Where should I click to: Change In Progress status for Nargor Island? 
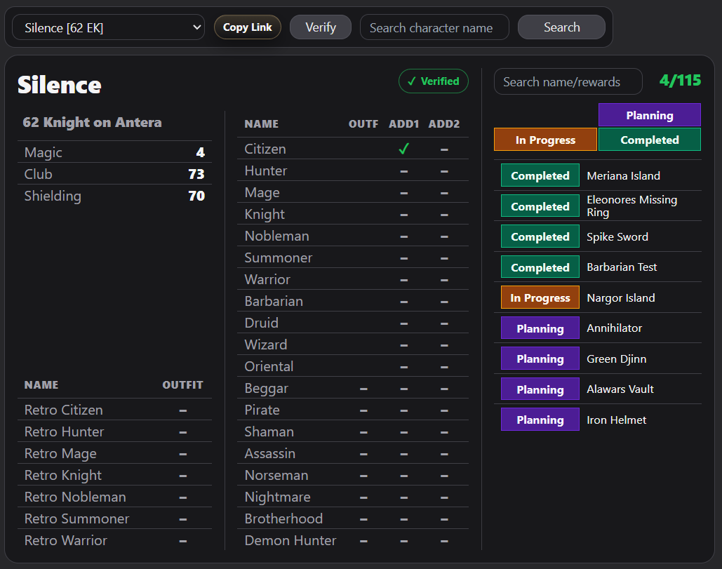tap(540, 297)
